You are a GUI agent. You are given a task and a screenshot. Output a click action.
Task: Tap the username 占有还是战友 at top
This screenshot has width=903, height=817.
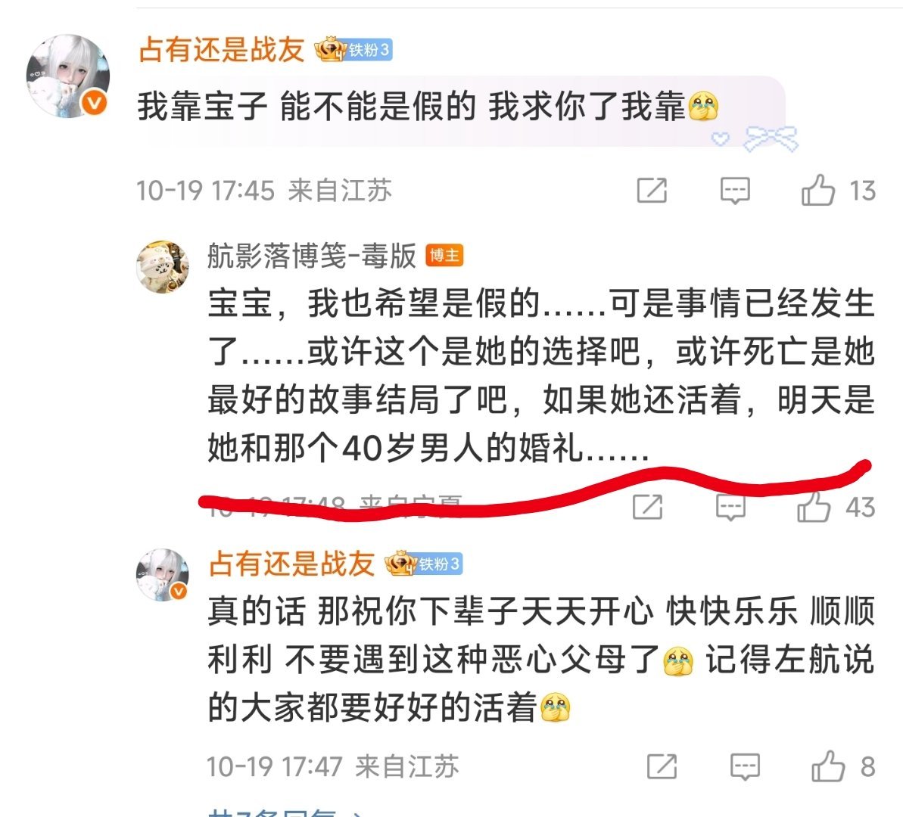click(x=222, y=49)
